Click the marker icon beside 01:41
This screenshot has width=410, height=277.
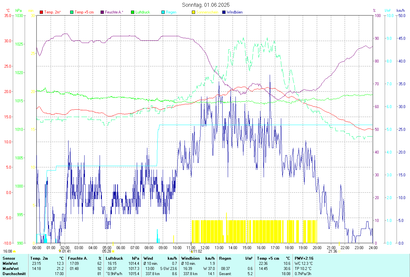(x=60, y=251)
